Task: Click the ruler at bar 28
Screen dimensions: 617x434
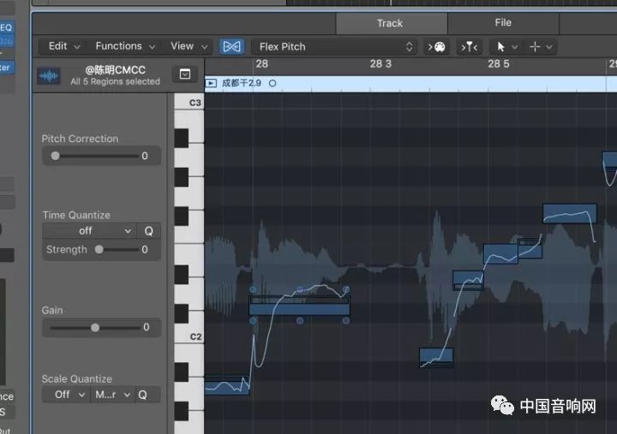Action: tap(261, 64)
